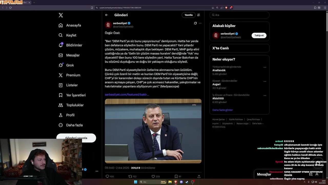
Task: Follow serbestiyet with Takip et
Action: tap(259, 35)
